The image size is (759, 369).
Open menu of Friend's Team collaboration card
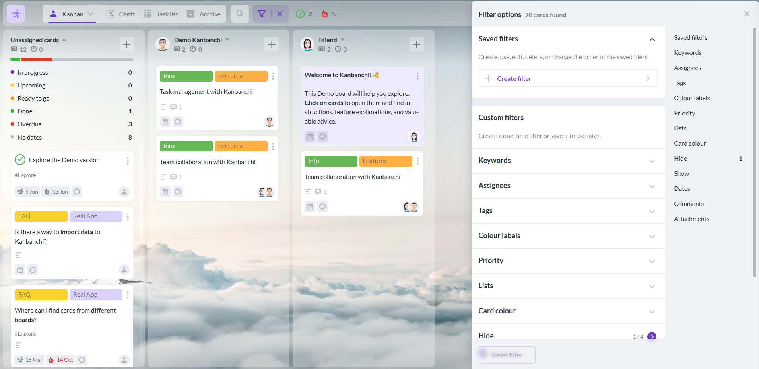(x=417, y=161)
